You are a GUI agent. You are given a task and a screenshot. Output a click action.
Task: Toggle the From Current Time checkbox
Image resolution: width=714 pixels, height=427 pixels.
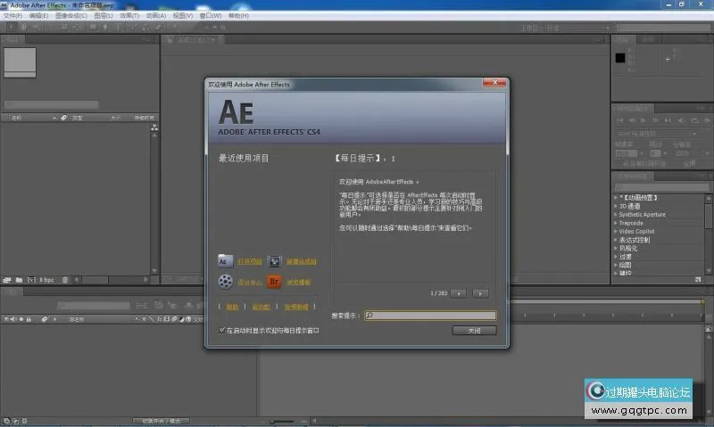click(618, 164)
